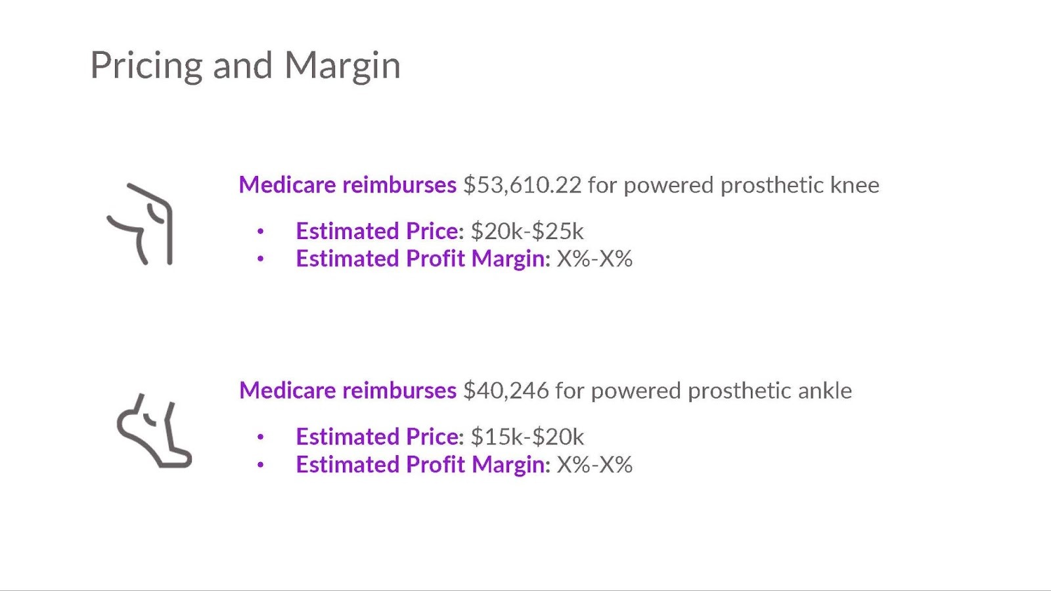Click the bullet before the ankle profit margin line
The width and height of the screenshot is (1051, 591).
[x=261, y=466]
